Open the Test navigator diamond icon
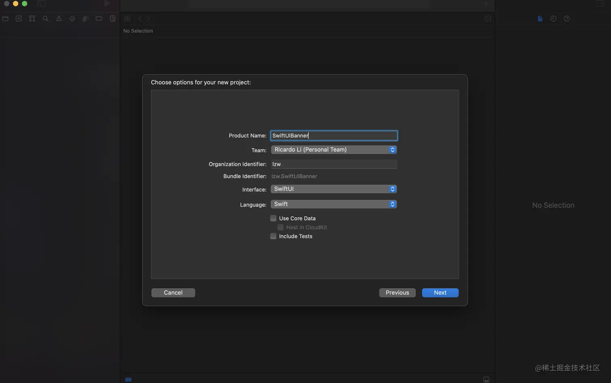Viewport: 611px width, 383px height. coord(72,19)
